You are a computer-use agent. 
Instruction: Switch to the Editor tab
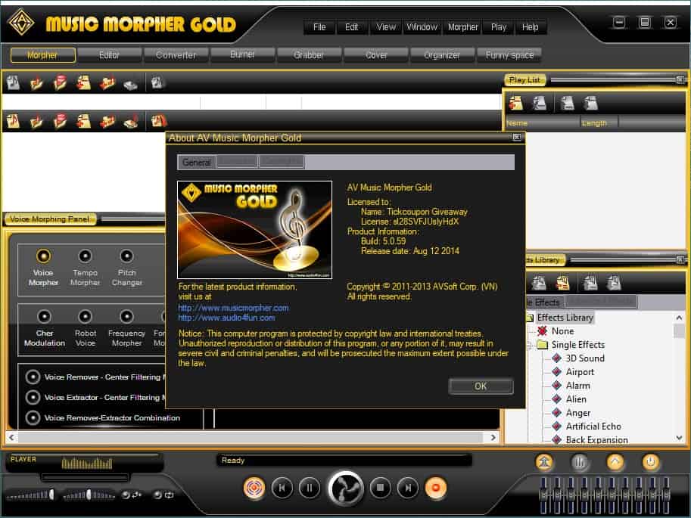coord(109,55)
